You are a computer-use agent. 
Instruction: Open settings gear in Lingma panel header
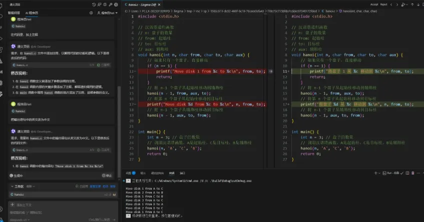tap(116, 4)
